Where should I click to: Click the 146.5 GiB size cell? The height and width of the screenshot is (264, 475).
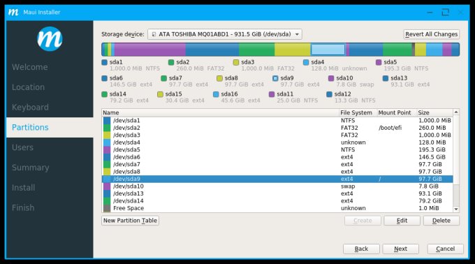coord(432,157)
